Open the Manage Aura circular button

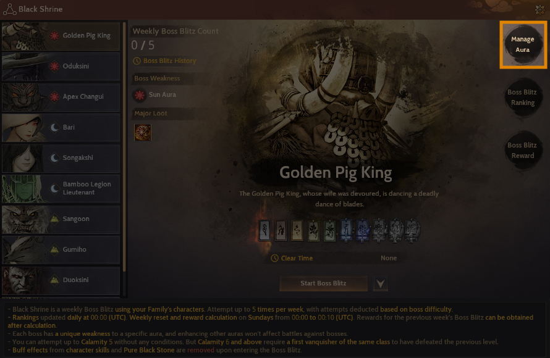523,44
